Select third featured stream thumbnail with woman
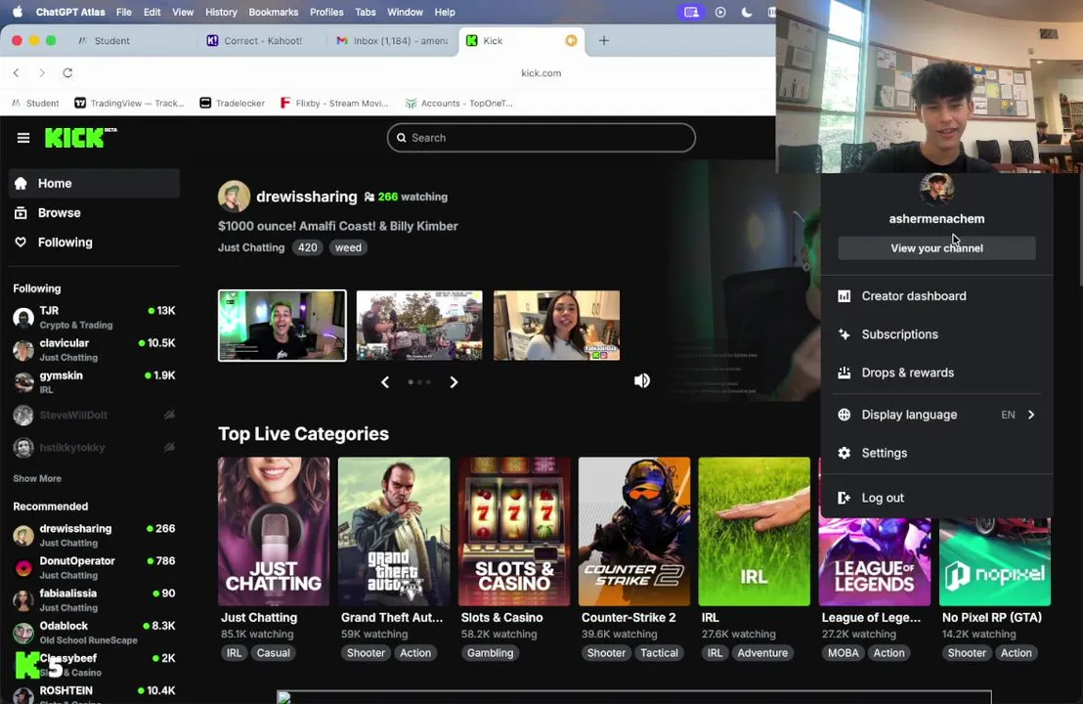Viewport: 1083px width, 704px height. tap(557, 326)
